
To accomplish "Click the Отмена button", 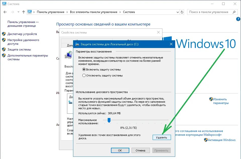I will pos(141,150).
